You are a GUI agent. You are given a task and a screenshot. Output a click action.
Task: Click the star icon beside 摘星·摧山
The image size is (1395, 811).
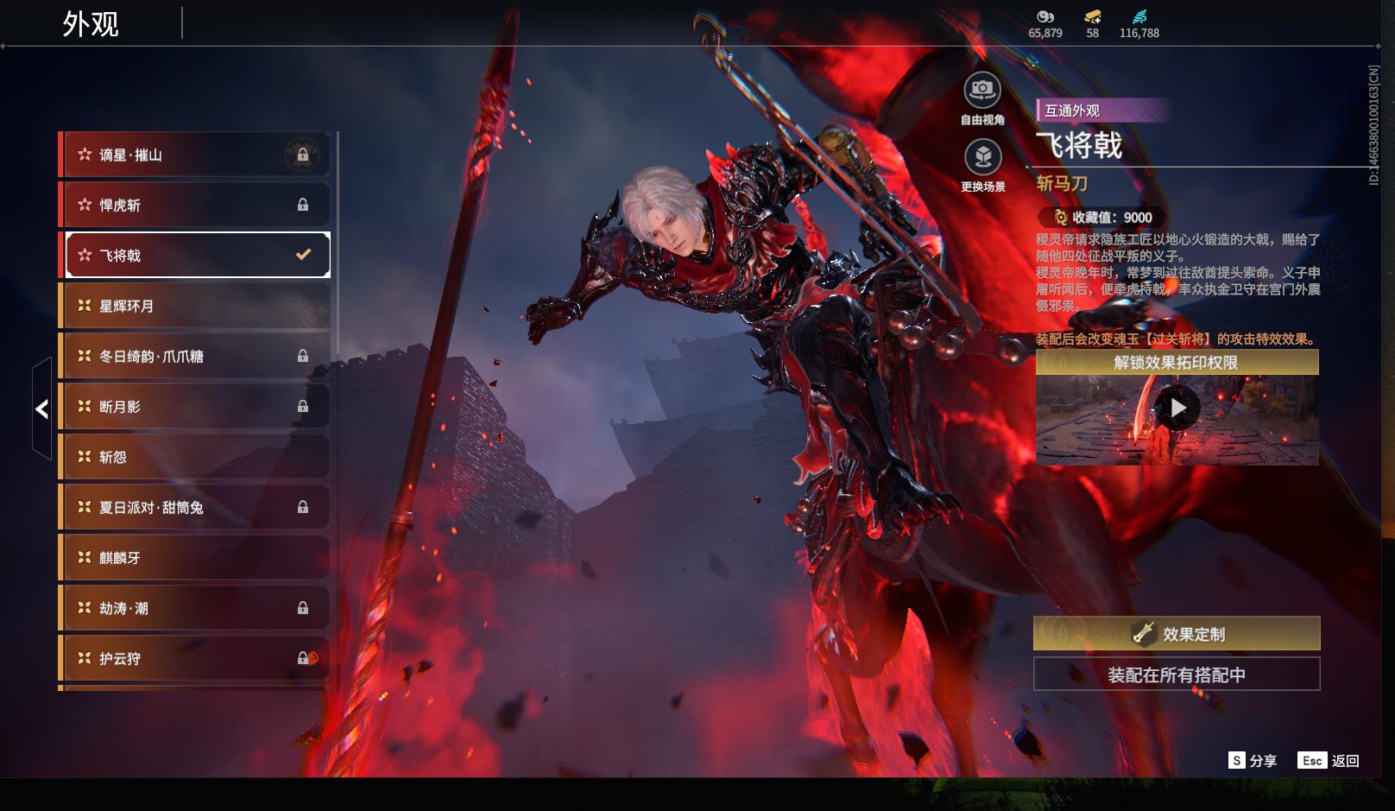(85, 155)
